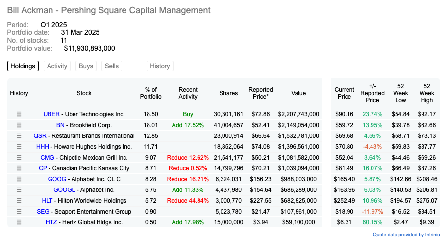
Task: Click the value '$2,207,743,000' for UBER
Action: (298, 114)
